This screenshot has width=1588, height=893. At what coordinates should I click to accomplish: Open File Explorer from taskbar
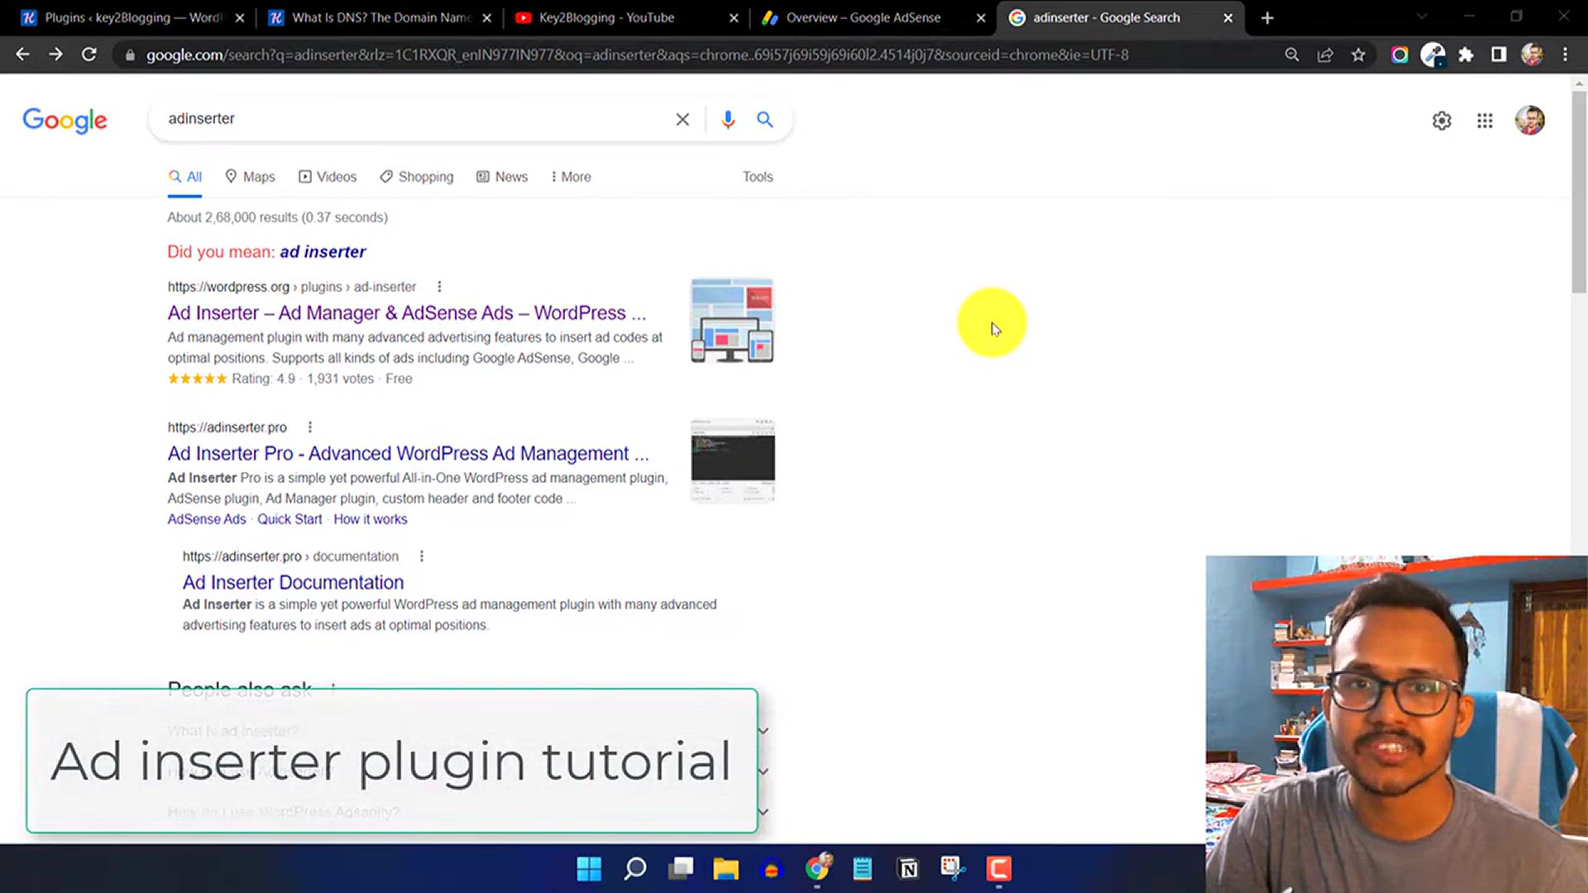coord(725,869)
